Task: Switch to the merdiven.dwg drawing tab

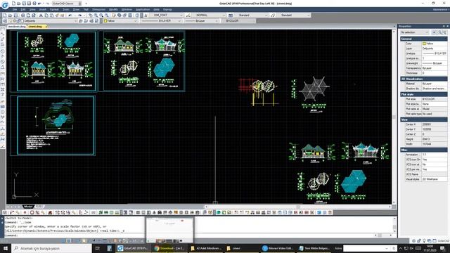Action: coord(17,27)
